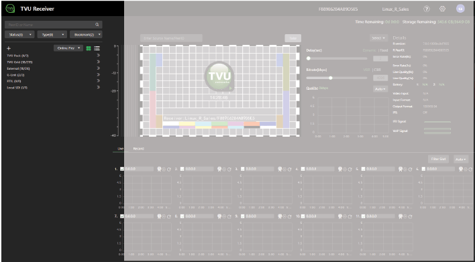Toggle the checkbox for slot 8
475x262 pixels.
pos(182,216)
